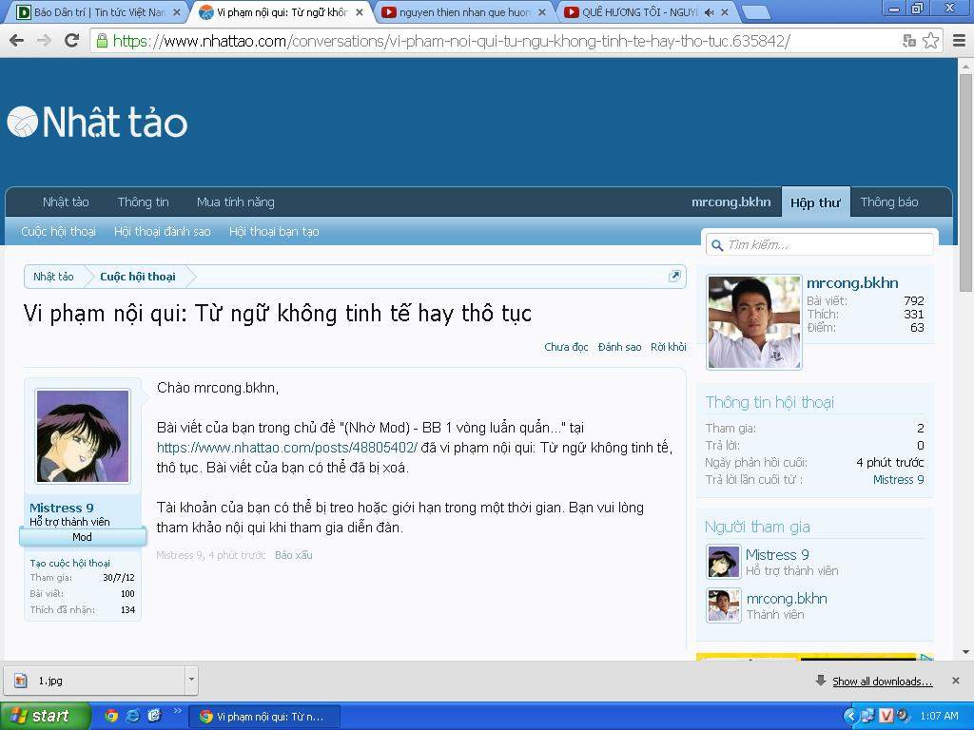This screenshot has height=730, width=974.
Task: Click Mistress 9 in Trả lời lần cuối
Action: tap(898, 480)
